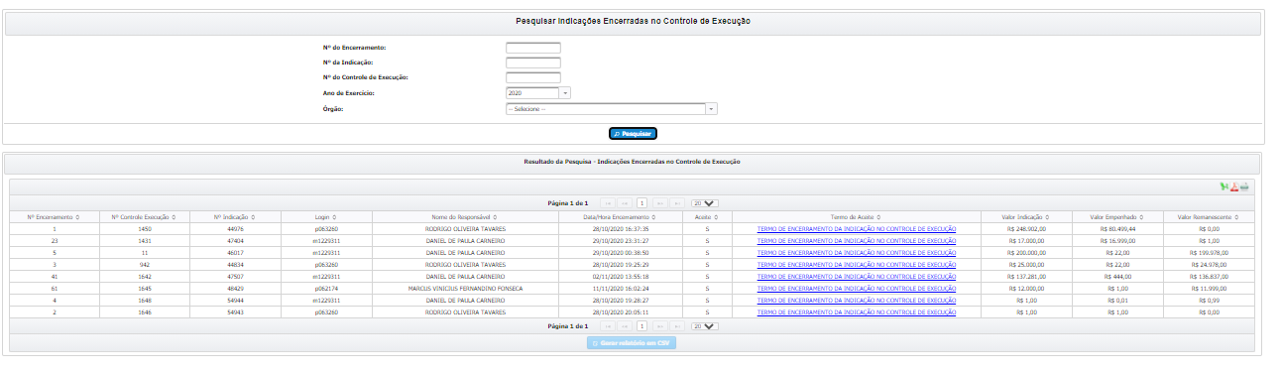Viewport: 1282px width, 373px height.
Task: Select page 1 in lower paginator
Action: tap(642, 325)
